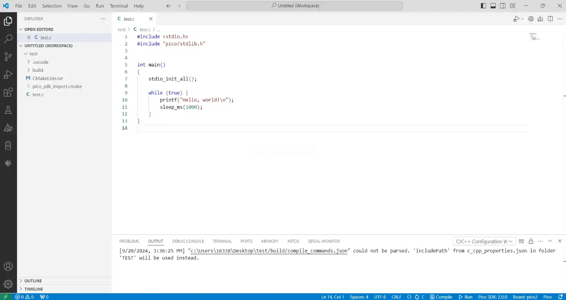Click the code minimap preview

point(535,36)
